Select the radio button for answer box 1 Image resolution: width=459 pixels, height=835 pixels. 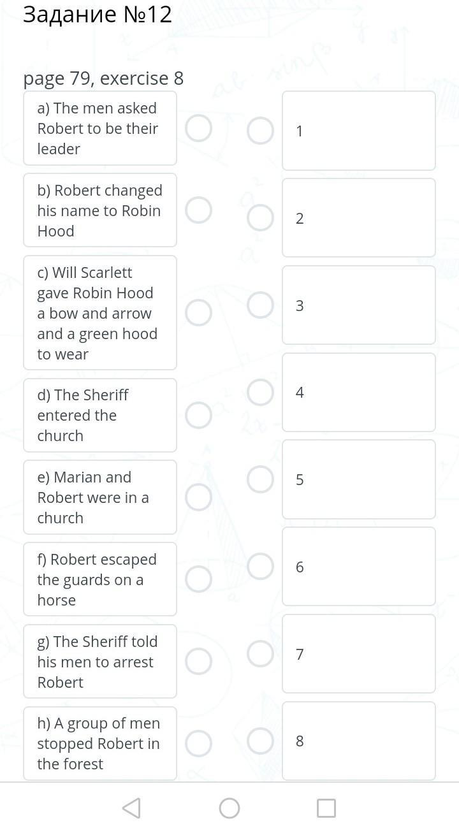pos(260,131)
